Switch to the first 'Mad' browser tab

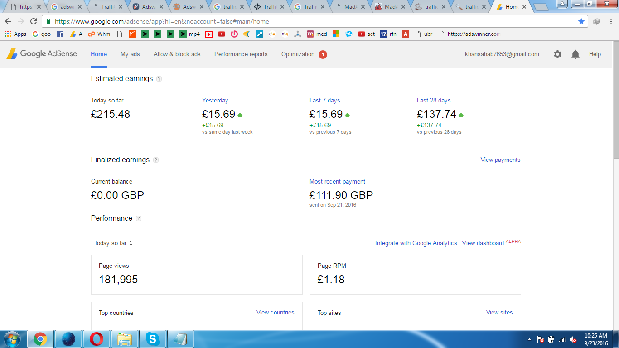349,7
